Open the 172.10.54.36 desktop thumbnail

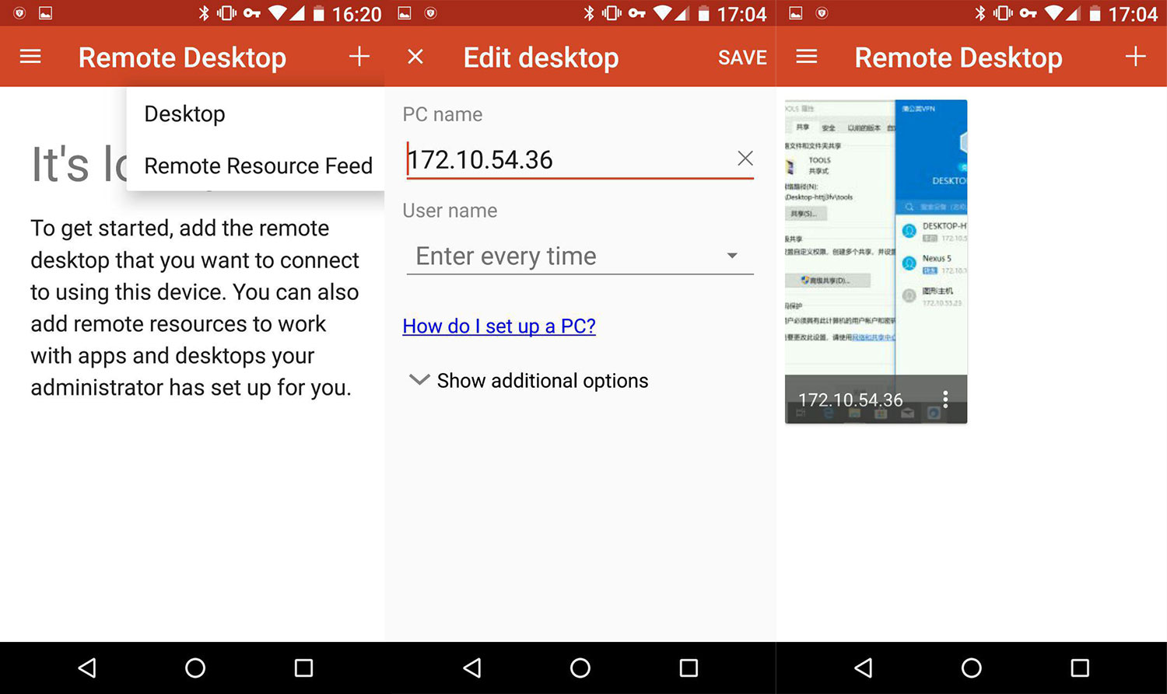(876, 261)
